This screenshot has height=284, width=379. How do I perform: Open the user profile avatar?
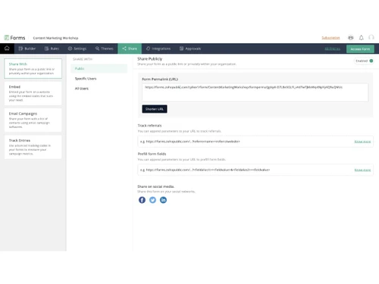[371, 37]
